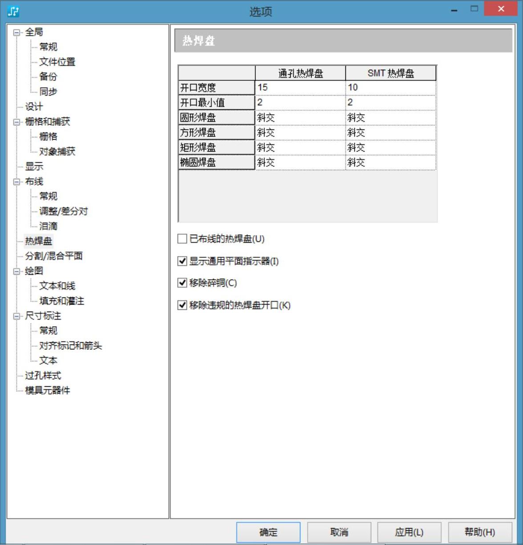Uncheck 显示通用平面指示器(I) checkbox
Viewport: 523px width, 545px height.
(182, 261)
